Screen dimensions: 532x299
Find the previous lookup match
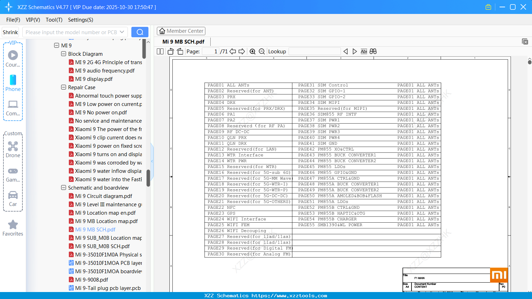(345, 52)
